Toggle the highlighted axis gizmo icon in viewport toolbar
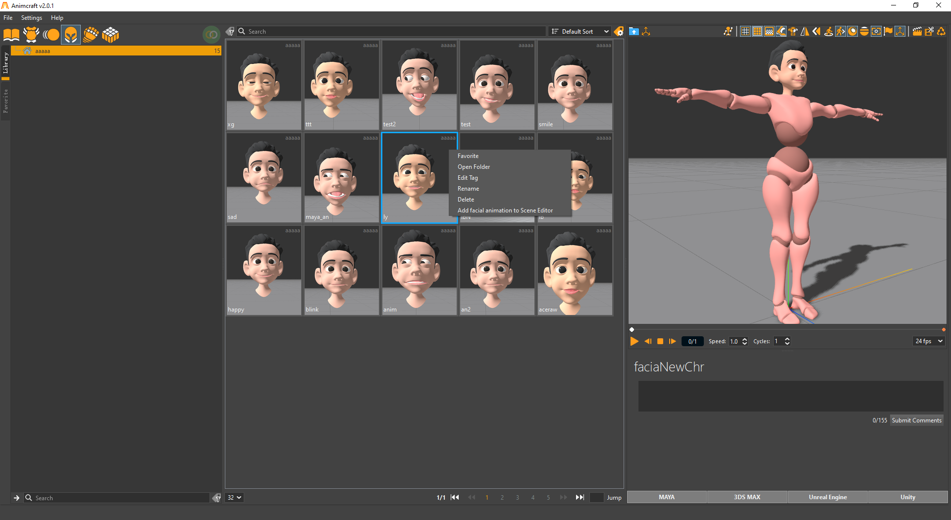Screen dimensions: 951x520 (900, 31)
